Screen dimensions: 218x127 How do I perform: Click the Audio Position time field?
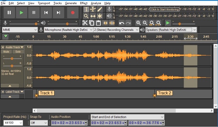coord(69,123)
